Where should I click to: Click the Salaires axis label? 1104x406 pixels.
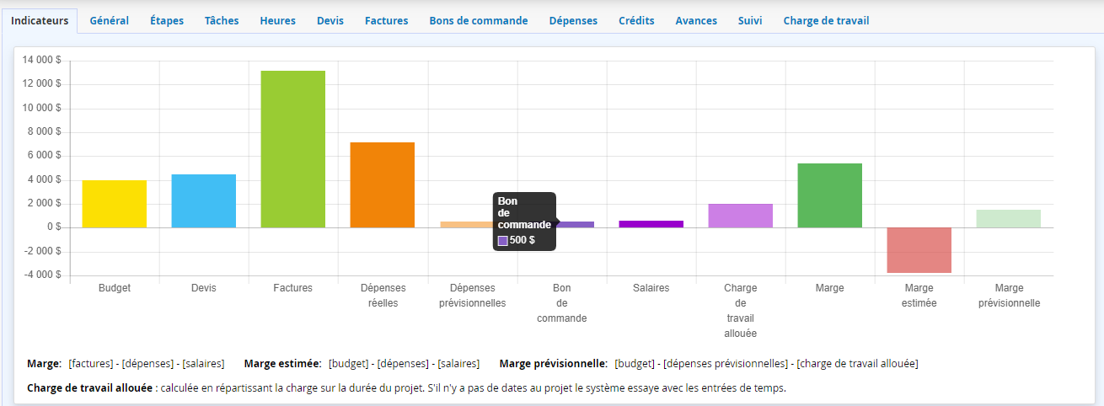pyautogui.click(x=651, y=288)
